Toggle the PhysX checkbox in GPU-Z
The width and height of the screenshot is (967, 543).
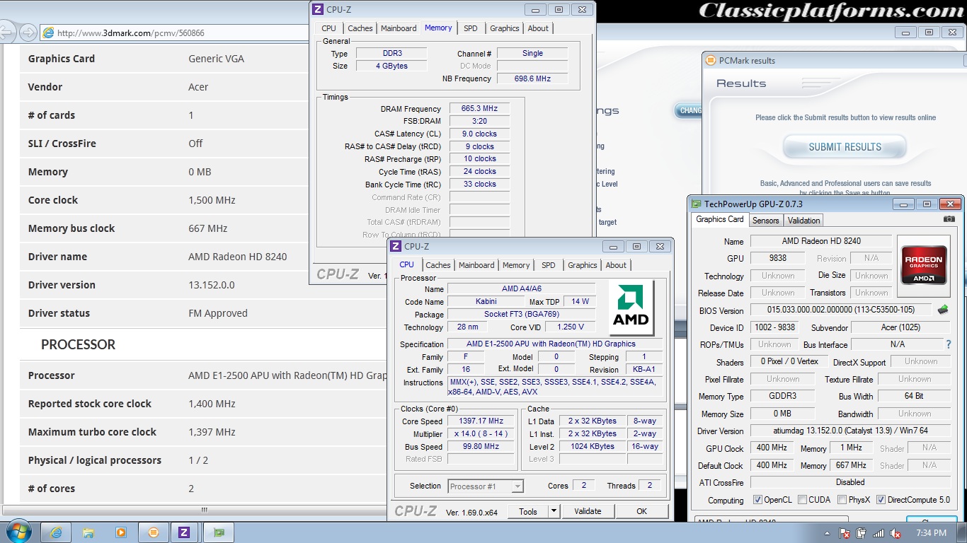(842, 500)
